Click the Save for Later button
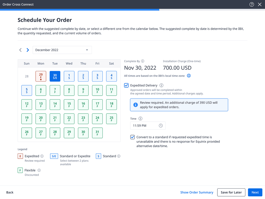The image size is (265, 199). [x=231, y=193]
